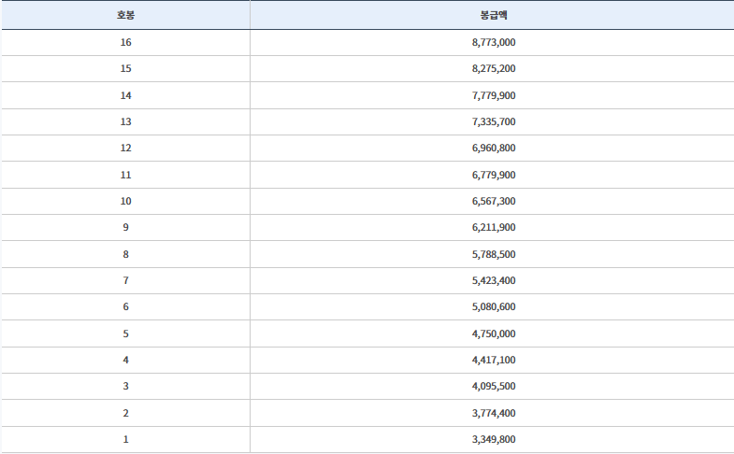Select the salary 4,750,000
Image resolution: width=734 pixels, height=454 pixels.
[494, 333]
